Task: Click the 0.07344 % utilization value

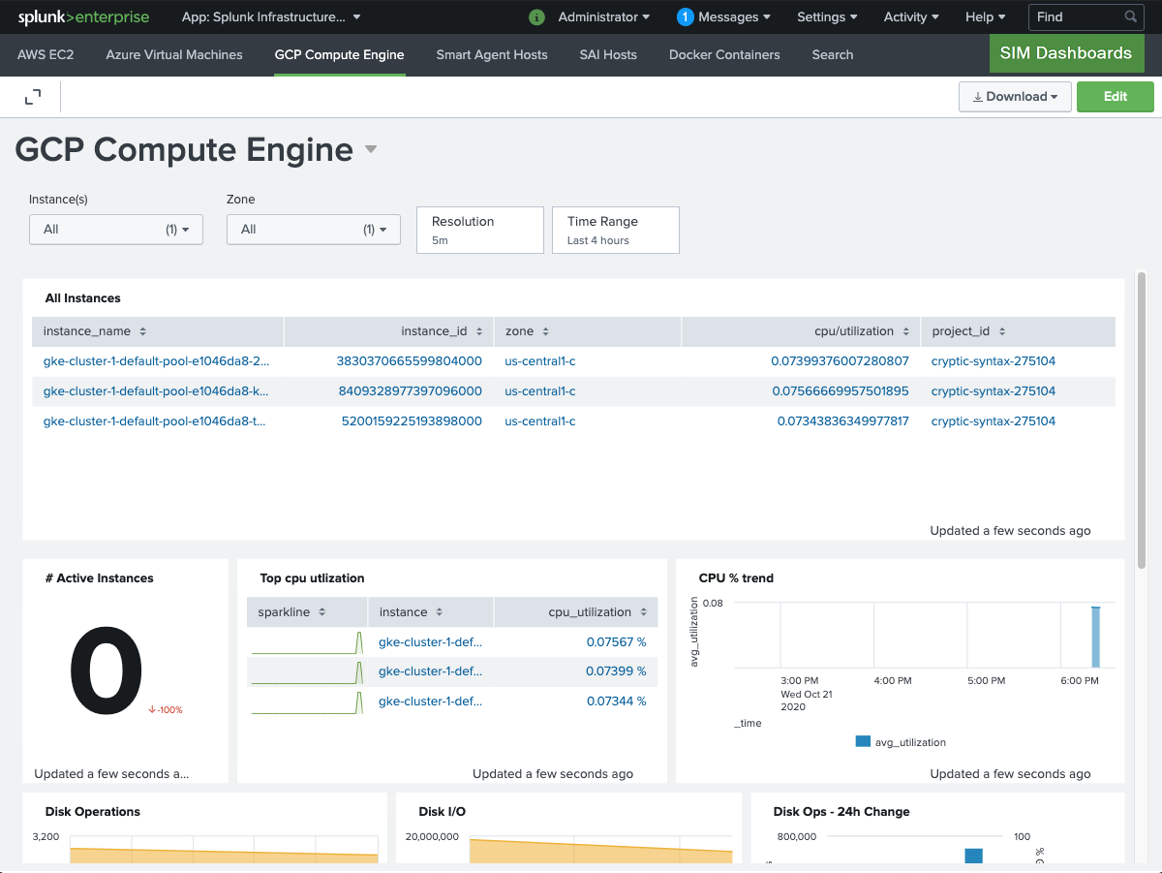Action: point(616,702)
